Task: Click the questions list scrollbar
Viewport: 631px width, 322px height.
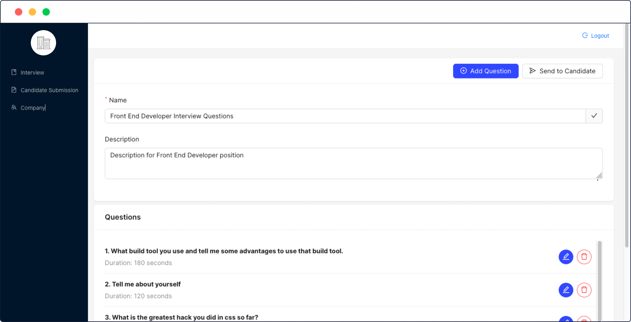Action: [x=600, y=281]
